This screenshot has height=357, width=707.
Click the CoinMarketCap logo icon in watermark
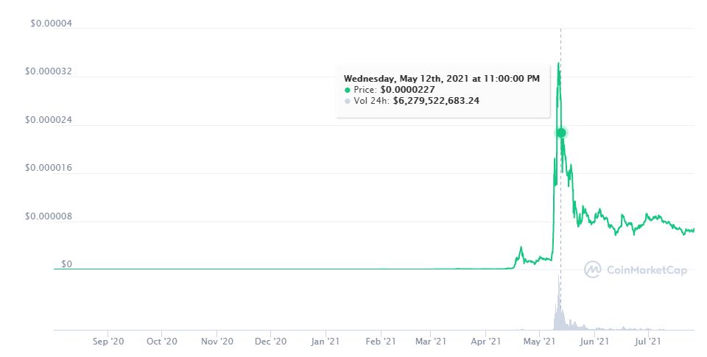[x=593, y=270]
